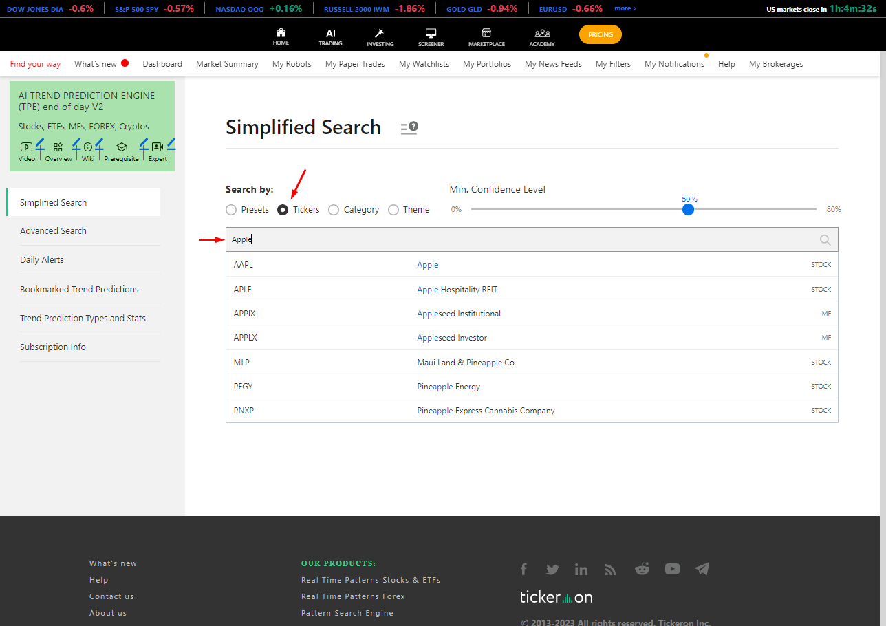Choose AAPL Apple from the suggestions
The image size is (886, 626).
pyautogui.click(x=532, y=265)
